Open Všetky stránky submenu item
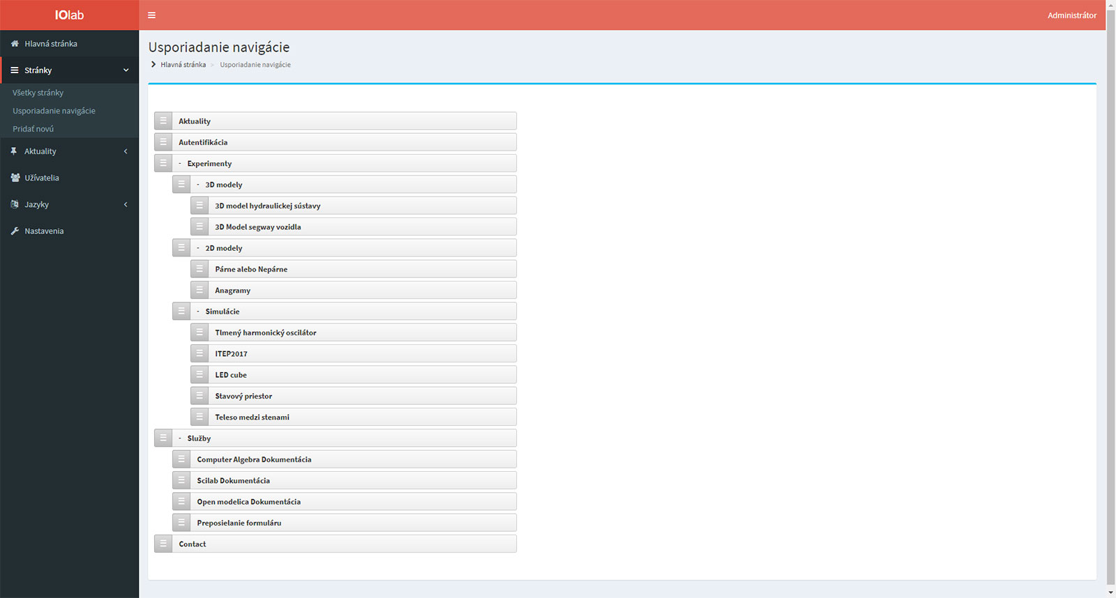The width and height of the screenshot is (1116, 598). tap(38, 93)
